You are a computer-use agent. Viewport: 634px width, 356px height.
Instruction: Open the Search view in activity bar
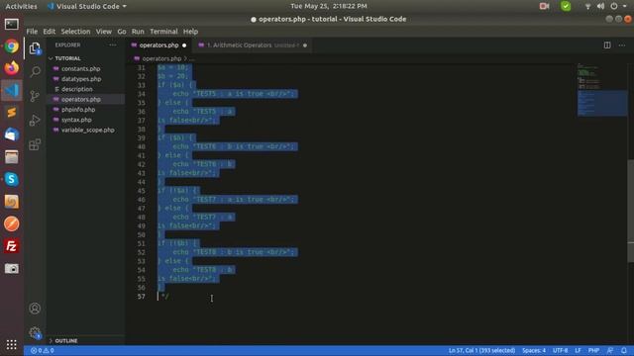point(35,72)
